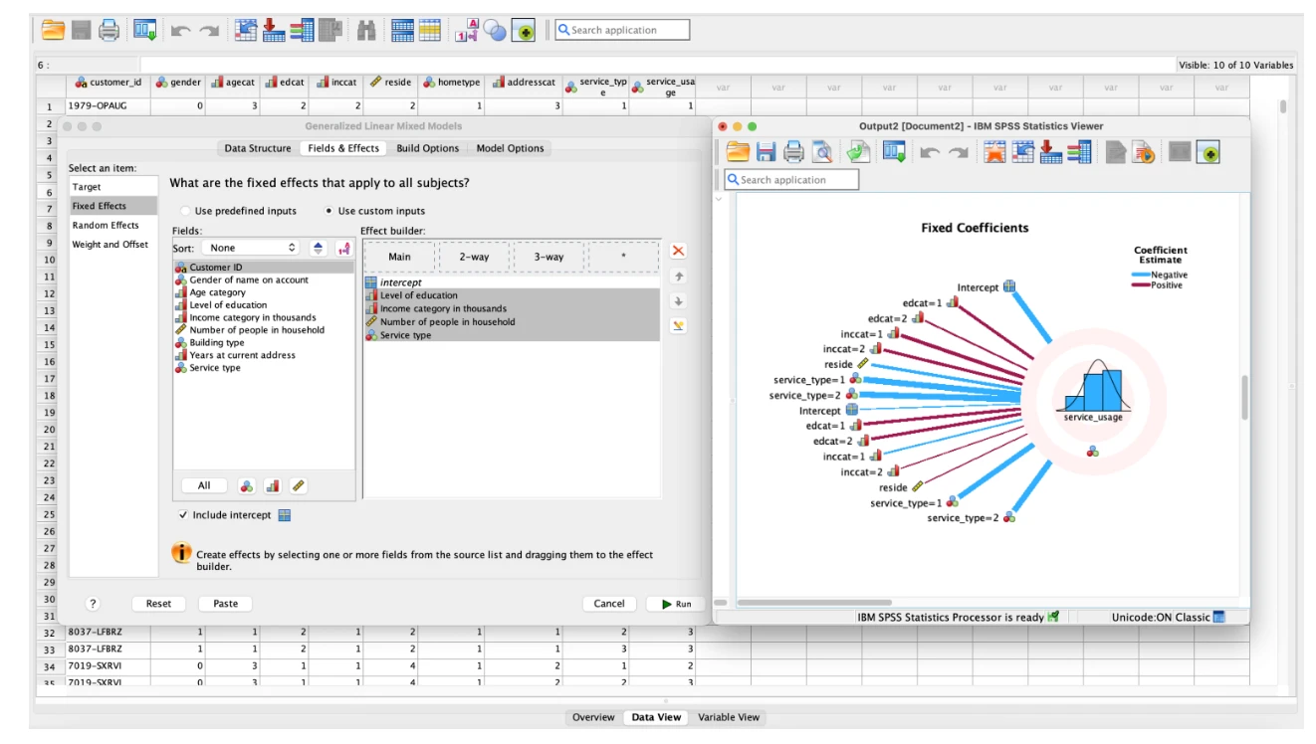Click the binoculars Find icon in data editor
1316x744 pixels.
coord(366,30)
